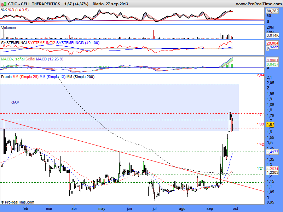283x212 pixels.
Task: Click the 27 sep 2013 date
Action: coord(117,4)
